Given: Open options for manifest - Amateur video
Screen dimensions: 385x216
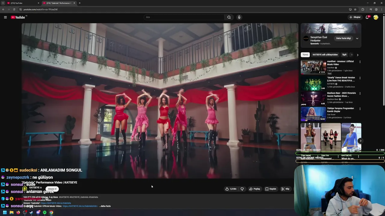Looking at the screenshot, I should [360, 62].
